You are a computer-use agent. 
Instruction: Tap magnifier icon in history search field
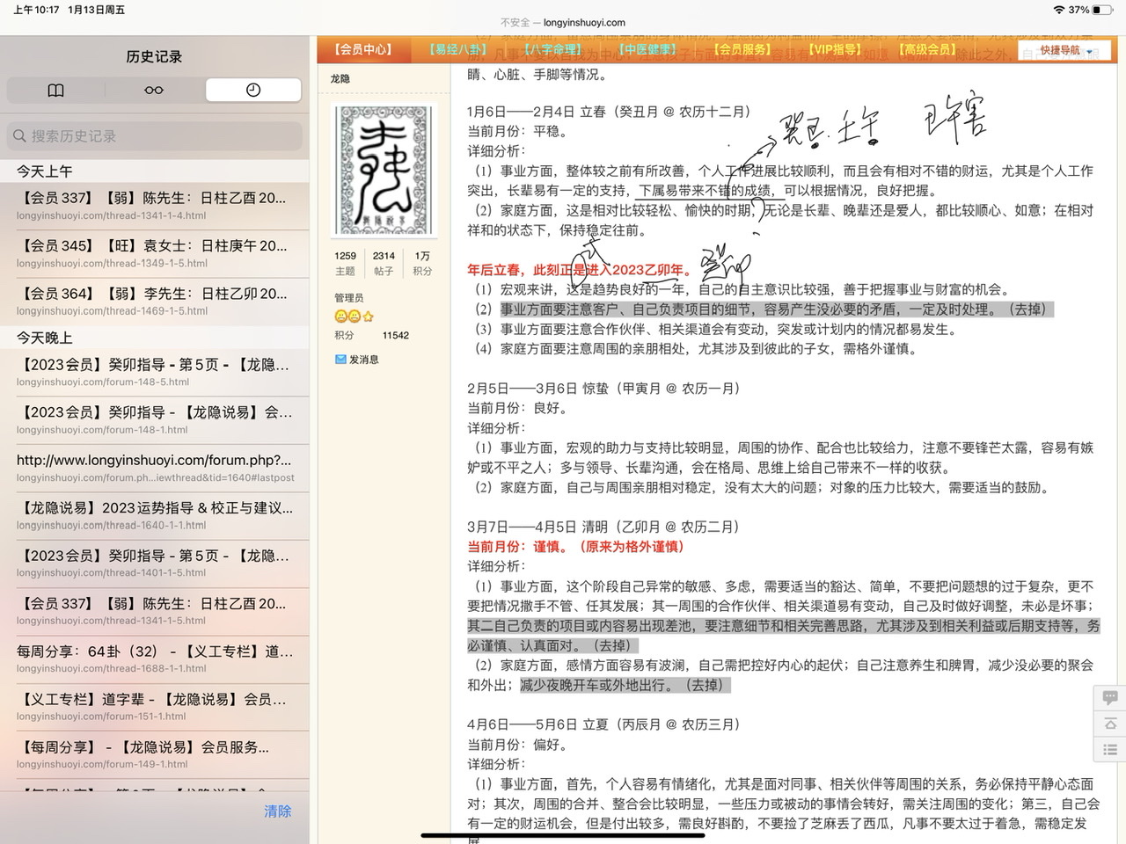tap(19, 136)
